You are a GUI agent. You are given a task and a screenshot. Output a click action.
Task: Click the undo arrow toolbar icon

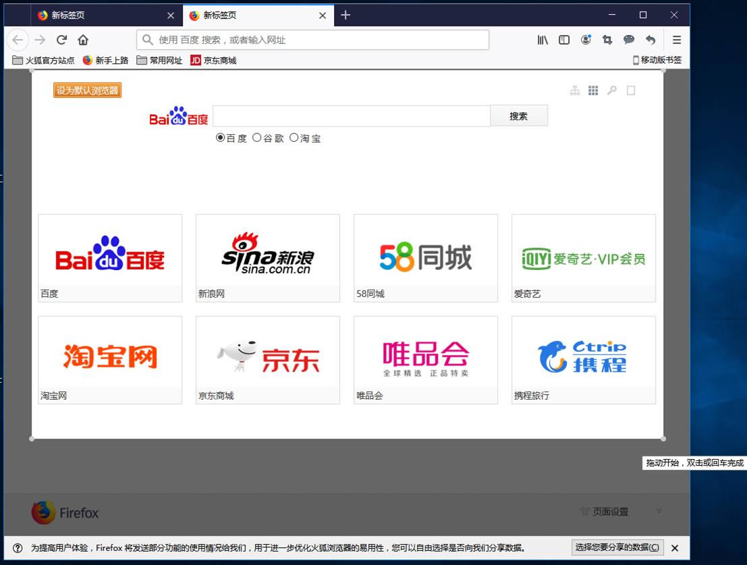tap(651, 40)
